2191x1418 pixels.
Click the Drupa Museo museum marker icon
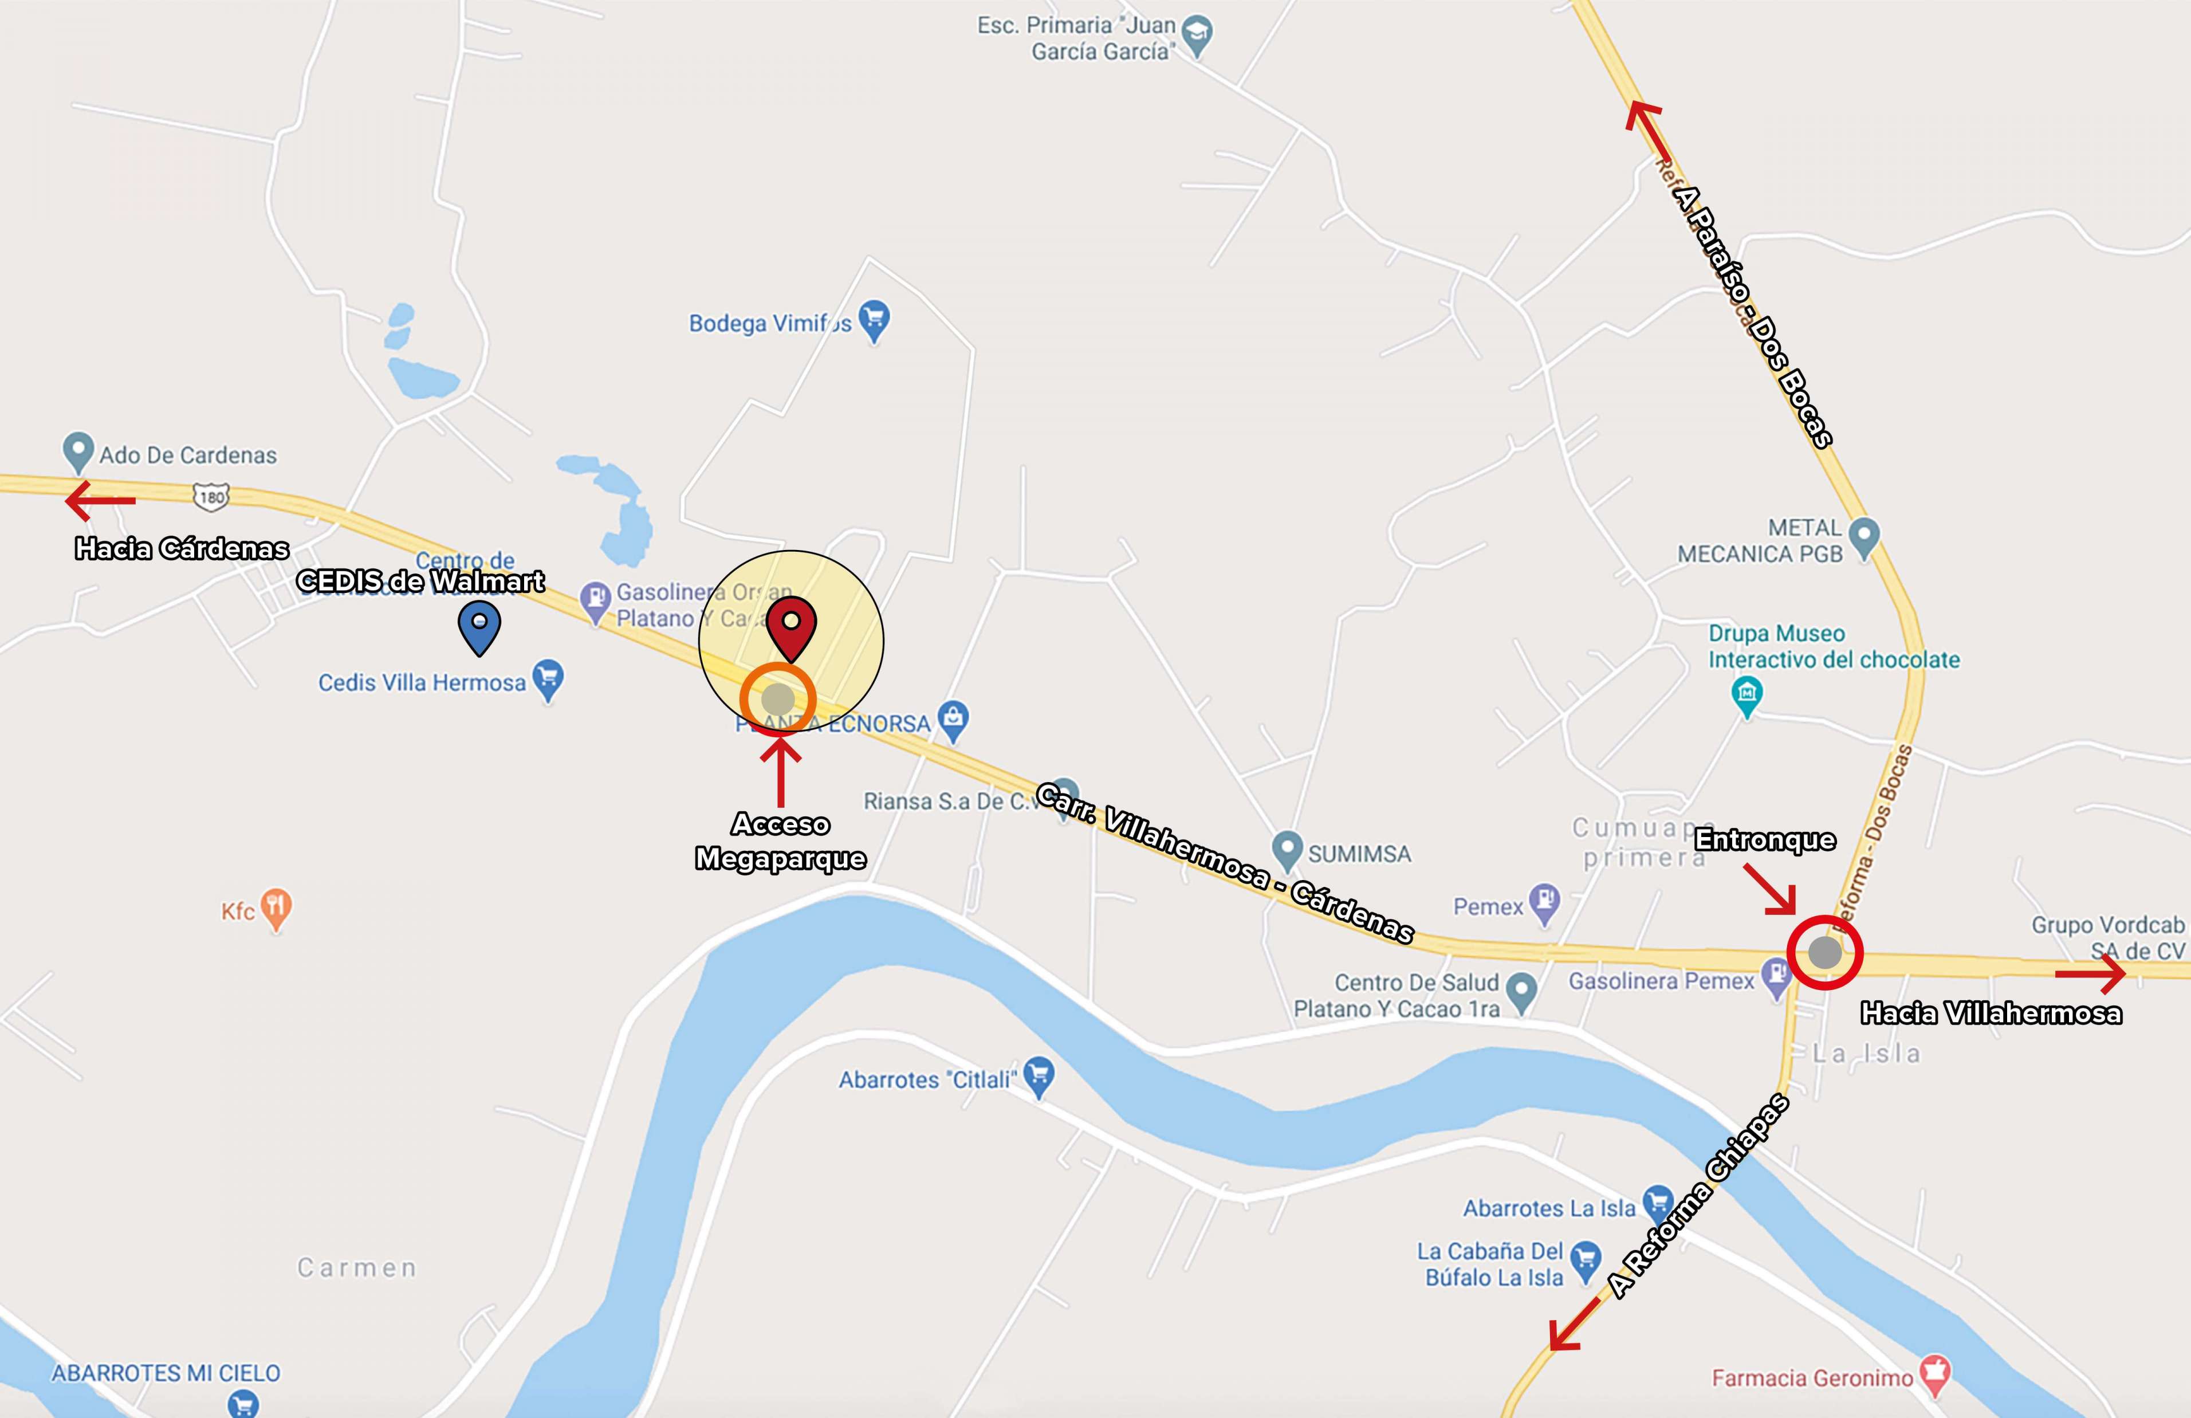[1746, 696]
